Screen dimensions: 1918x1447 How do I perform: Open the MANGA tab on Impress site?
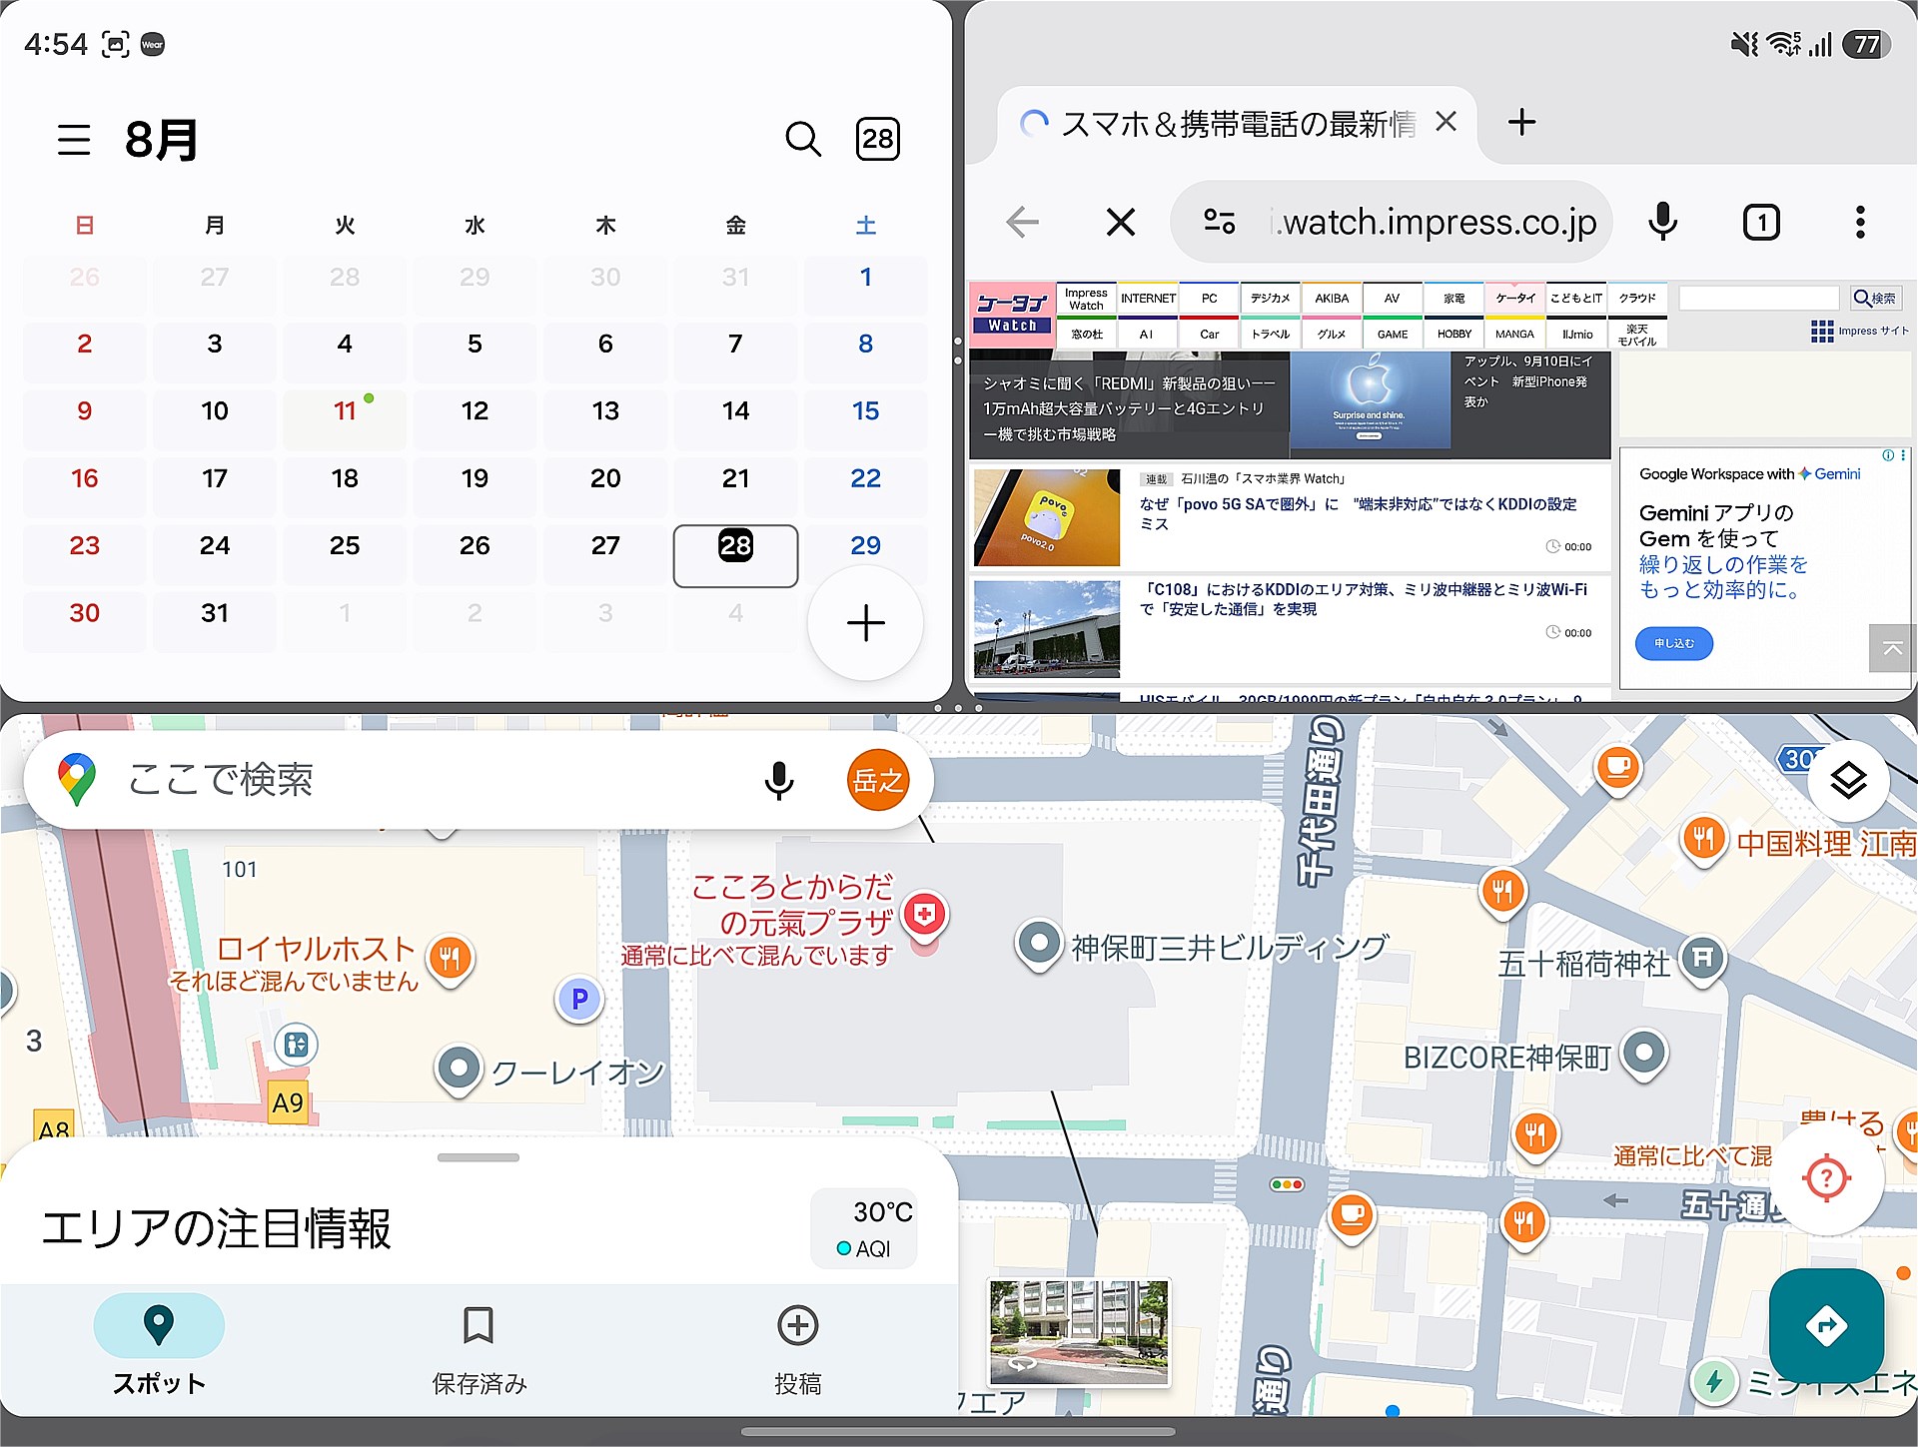(1514, 334)
